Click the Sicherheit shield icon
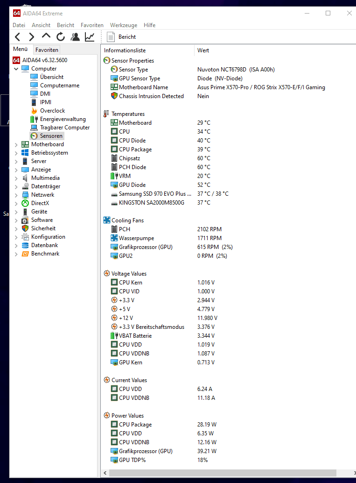356x483 pixels. click(25, 228)
